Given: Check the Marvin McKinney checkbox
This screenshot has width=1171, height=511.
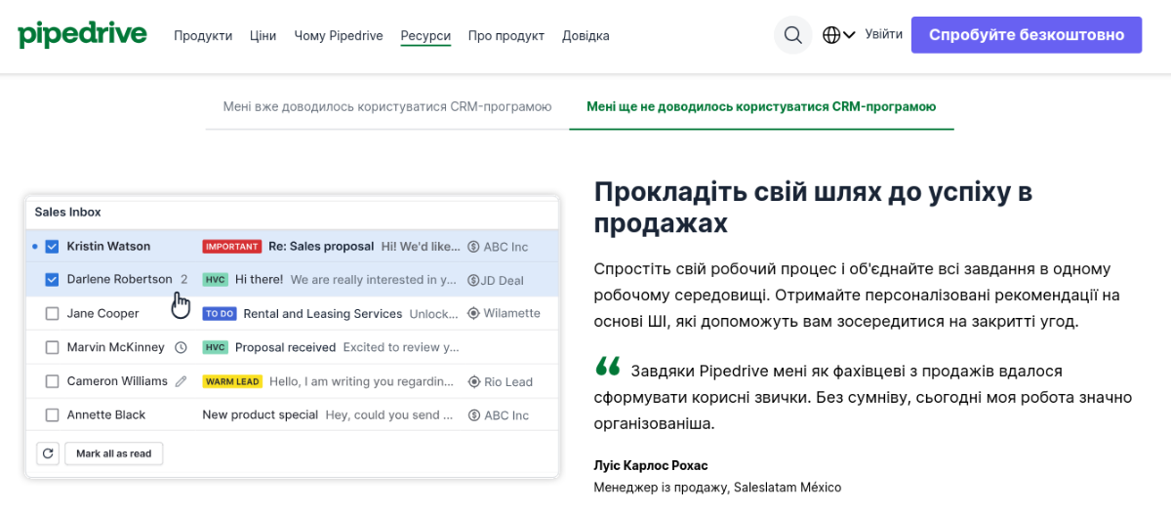Looking at the screenshot, I should (53, 347).
